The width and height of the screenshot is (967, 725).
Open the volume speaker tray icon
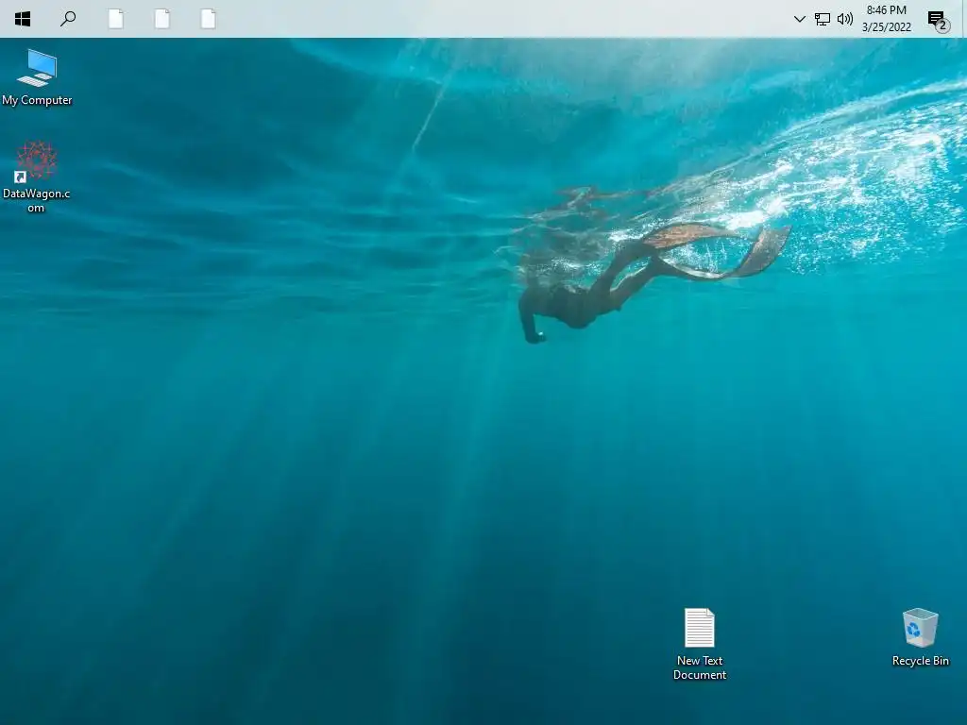click(x=845, y=19)
